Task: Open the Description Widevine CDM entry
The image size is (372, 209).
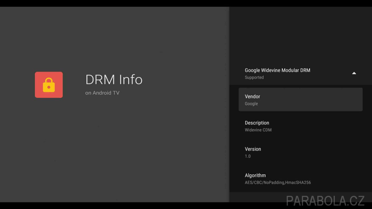Action: [x=300, y=126]
